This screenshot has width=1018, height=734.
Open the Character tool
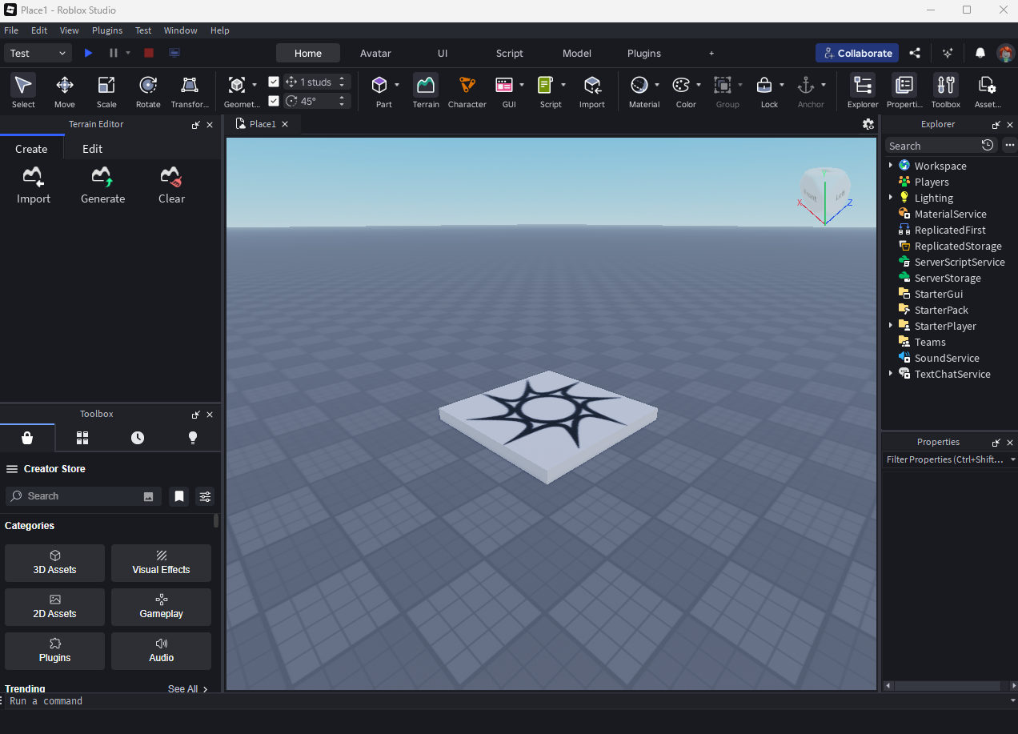467,91
